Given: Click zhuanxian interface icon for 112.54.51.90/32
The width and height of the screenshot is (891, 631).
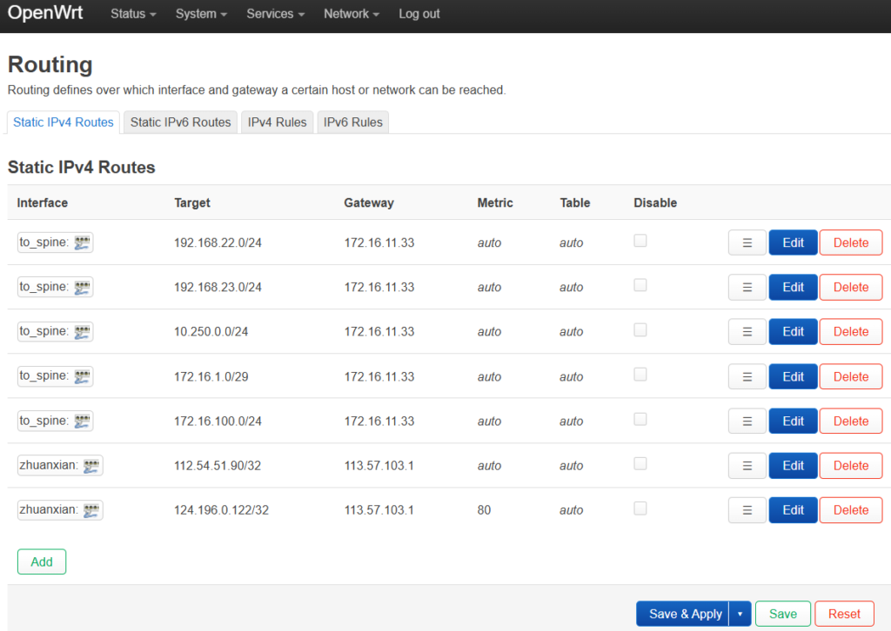Looking at the screenshot, I should (91, 466).
